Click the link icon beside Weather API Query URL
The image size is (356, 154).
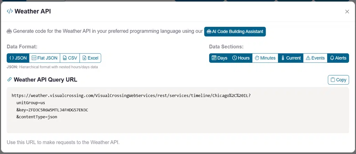pos(9,79)
